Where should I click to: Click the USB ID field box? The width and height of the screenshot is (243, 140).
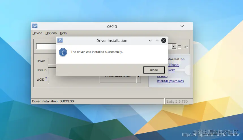[52, 70]
